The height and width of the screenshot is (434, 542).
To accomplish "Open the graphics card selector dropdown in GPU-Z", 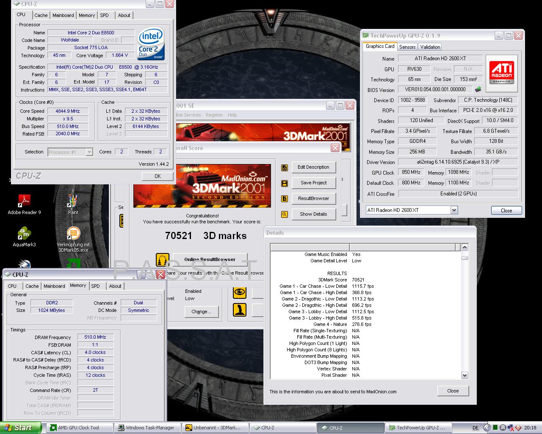I will (454, 210).
